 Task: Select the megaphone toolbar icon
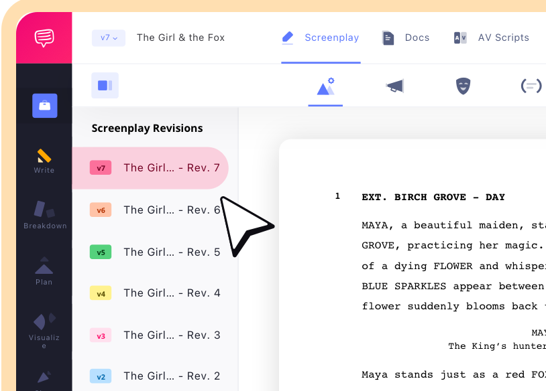[x=395, y=86]
